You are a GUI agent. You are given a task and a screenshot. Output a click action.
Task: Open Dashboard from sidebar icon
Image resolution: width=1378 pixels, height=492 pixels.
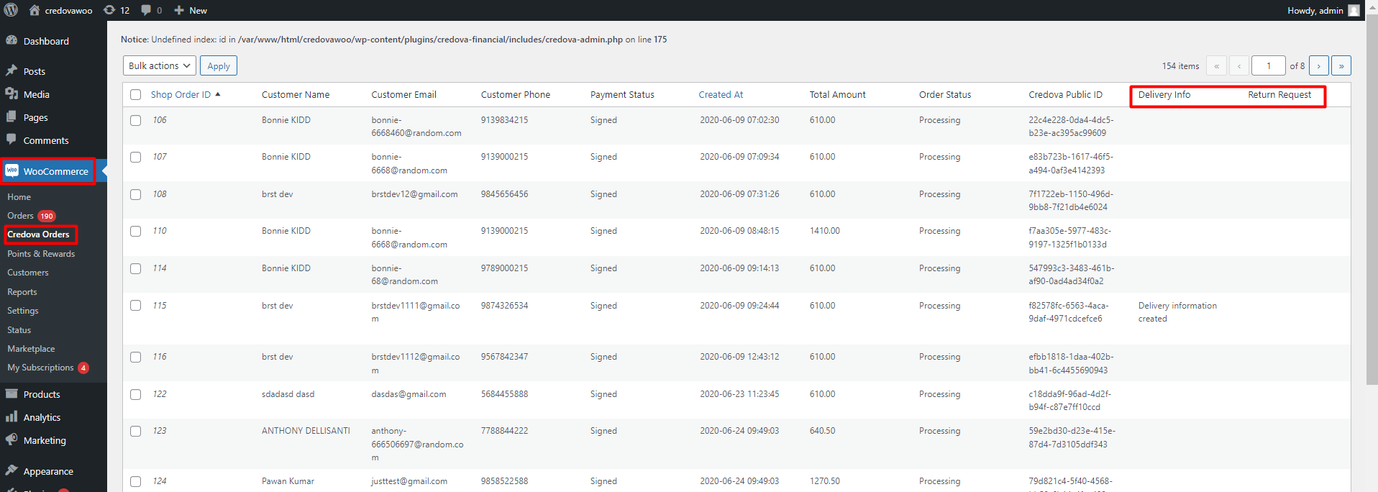12,40
